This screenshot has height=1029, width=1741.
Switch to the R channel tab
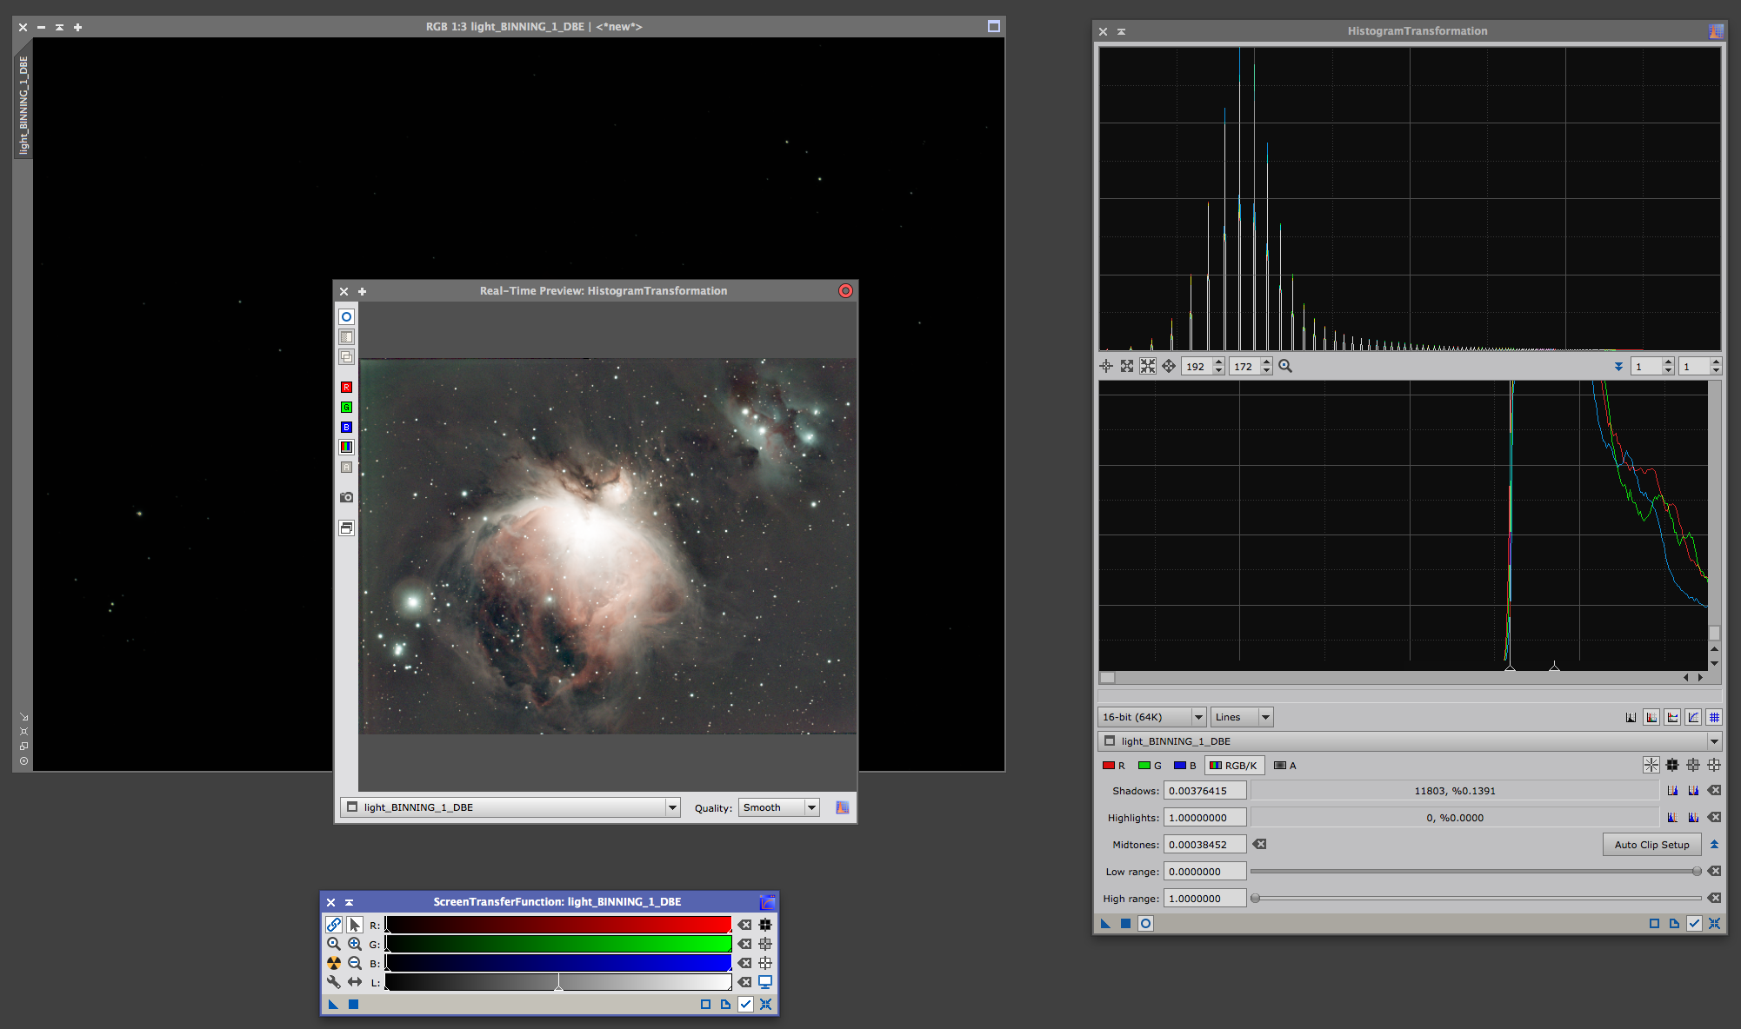pyautogui.click(x=1114, y=766)
